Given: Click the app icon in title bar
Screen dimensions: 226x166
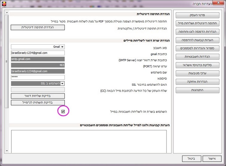Looking at the screenshot, I should [4, 4].
